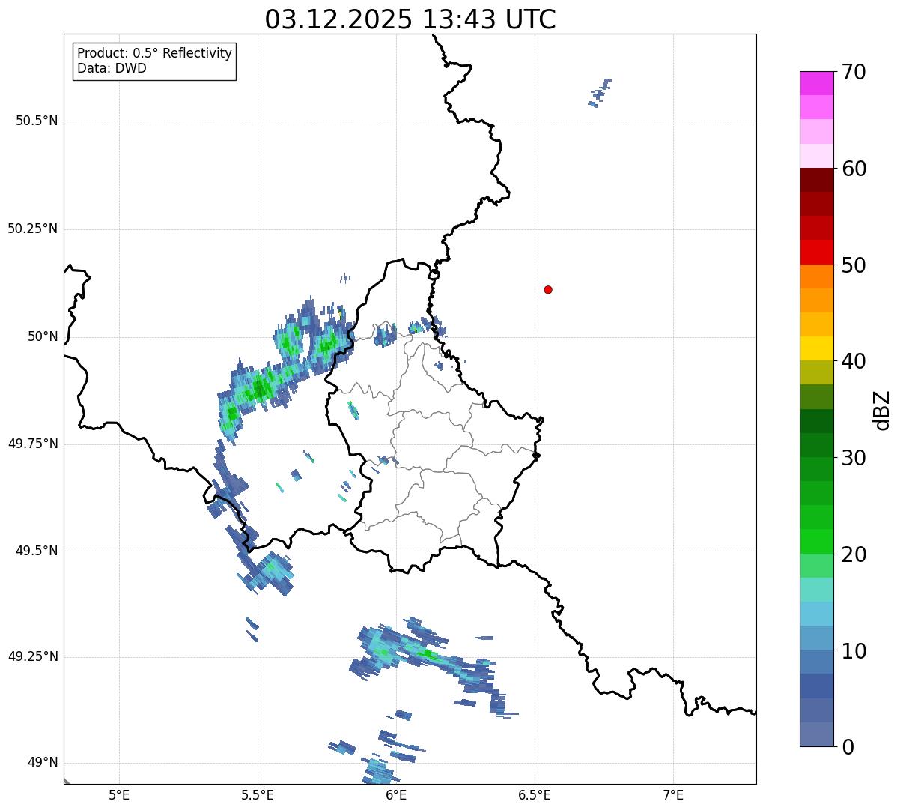
Task: Click the colorbar tick label 50
Action: pyautogui.click(x=854, y=265)
